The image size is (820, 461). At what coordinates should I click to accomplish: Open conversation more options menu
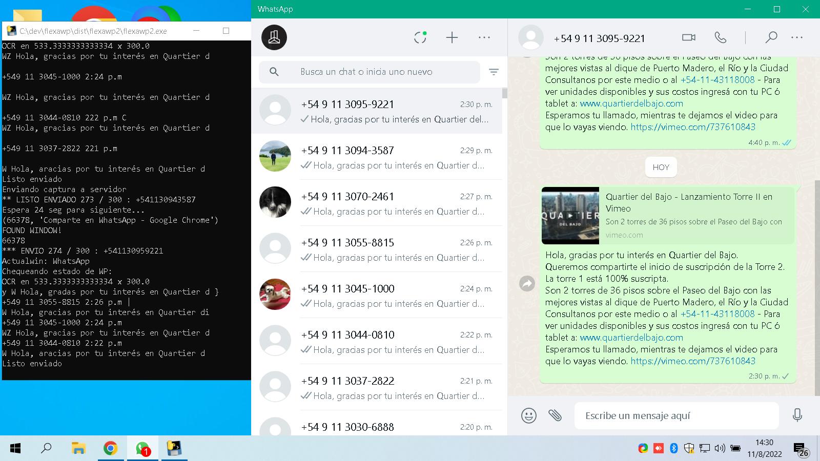797,37
